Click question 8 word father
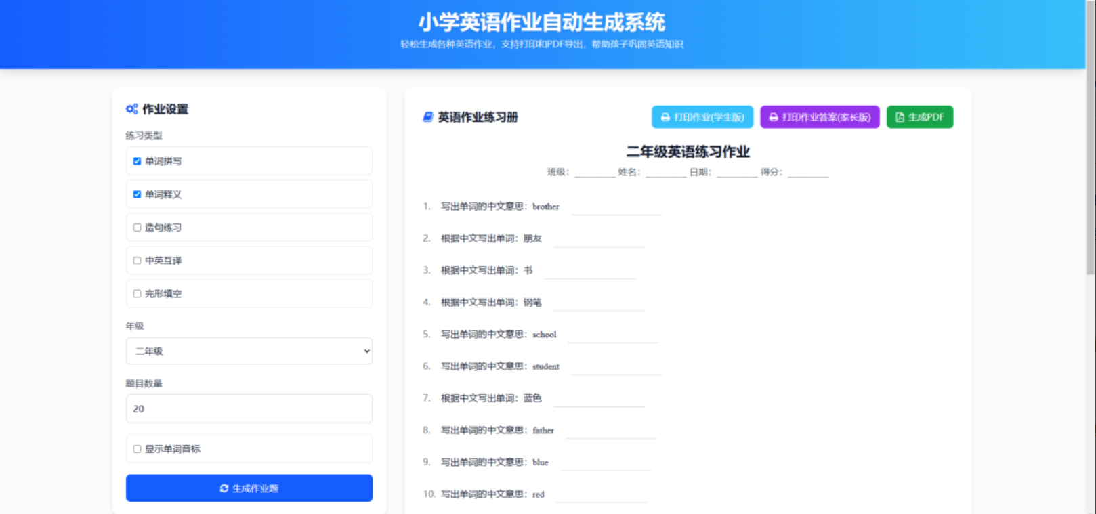The image size is (1096, 514). click(543, 430)
